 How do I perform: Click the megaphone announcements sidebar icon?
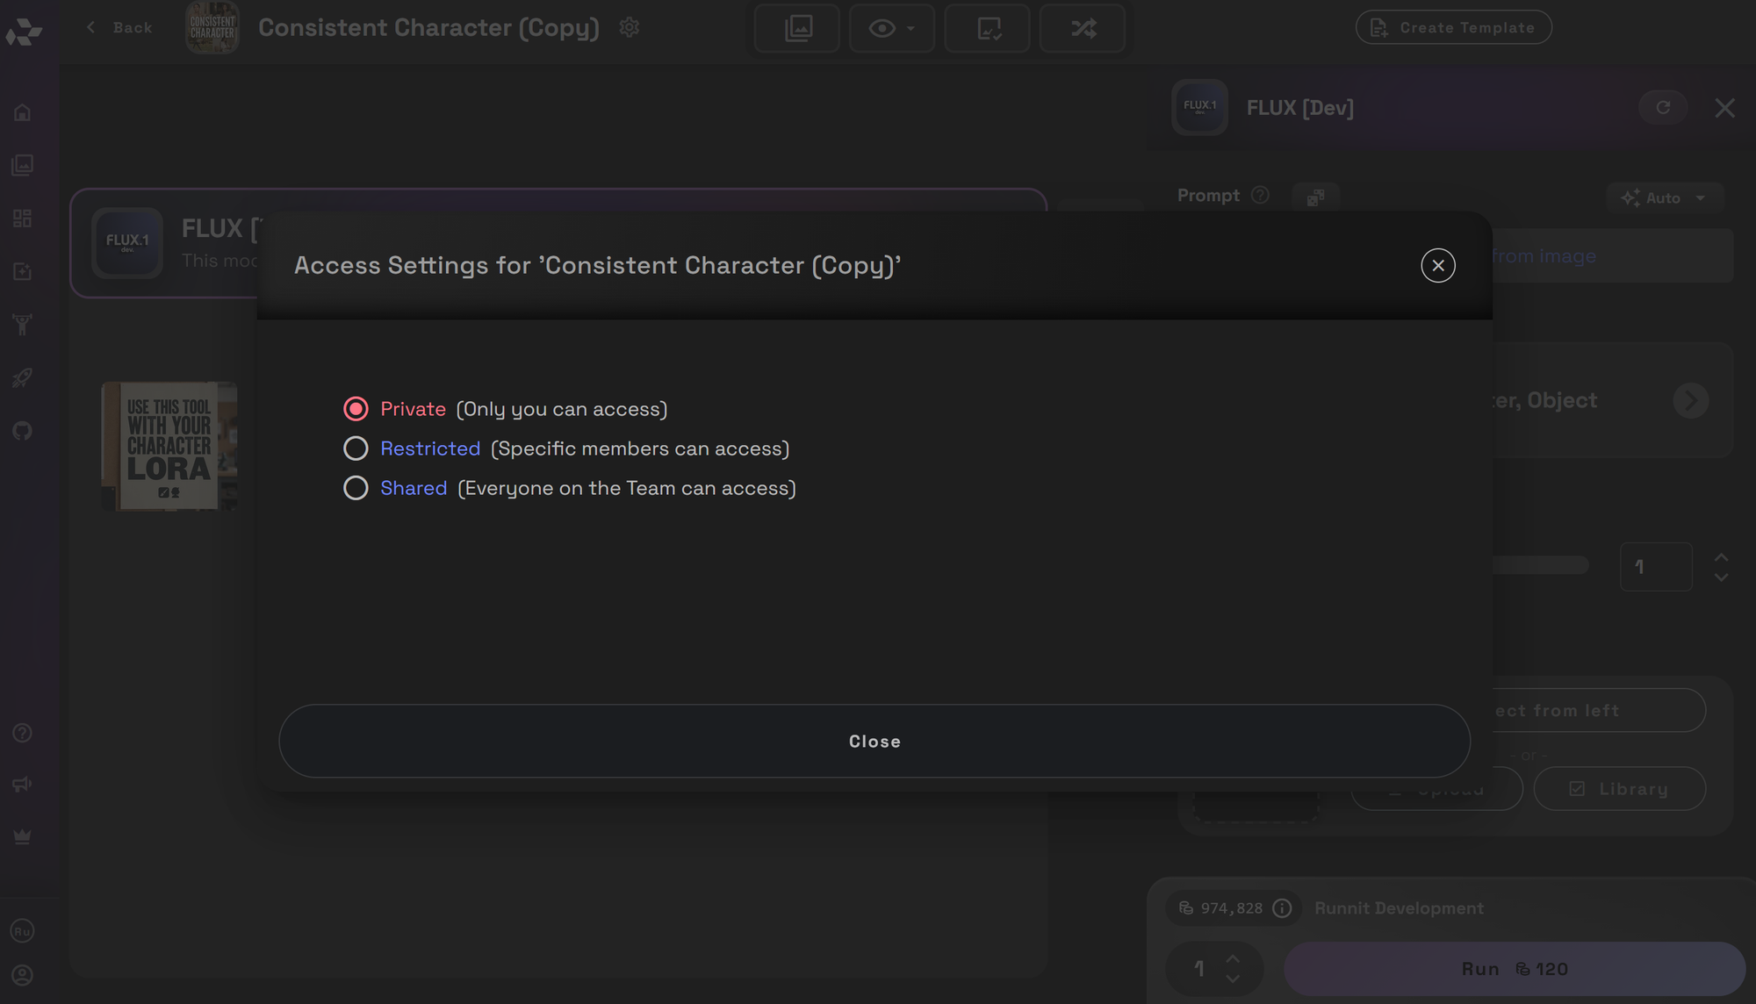[23, 784]
